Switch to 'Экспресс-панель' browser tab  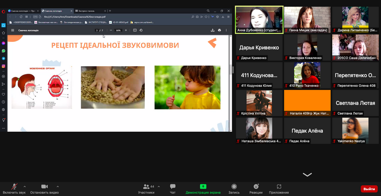pos(90,11)
